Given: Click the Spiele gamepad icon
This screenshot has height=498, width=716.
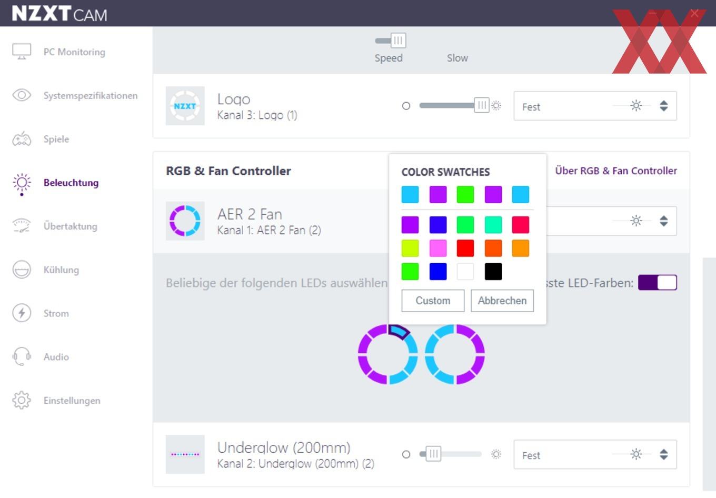Looking at the screenshot, I should [x=22, y=139].
